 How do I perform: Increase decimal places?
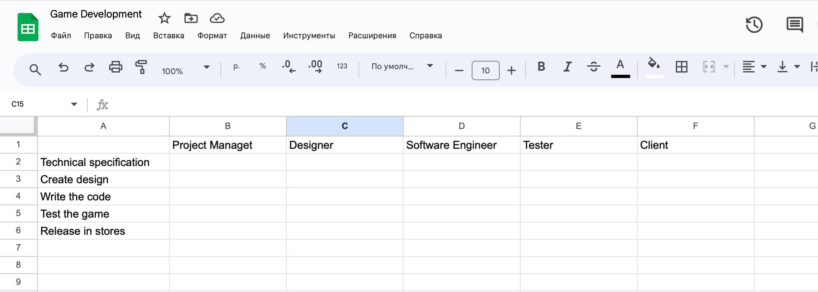(315, 67)
